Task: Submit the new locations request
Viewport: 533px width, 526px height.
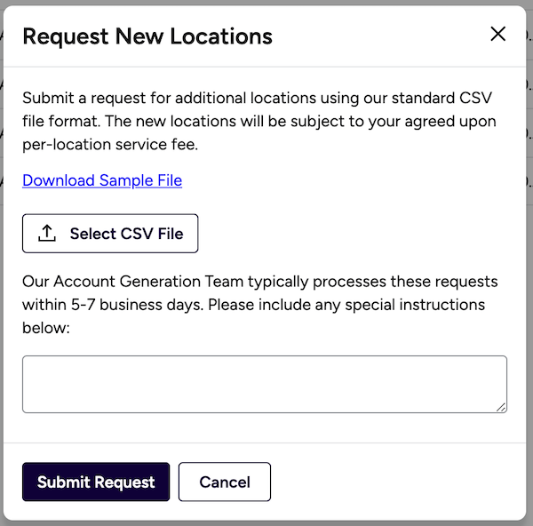Action: (x=96, y=482)
